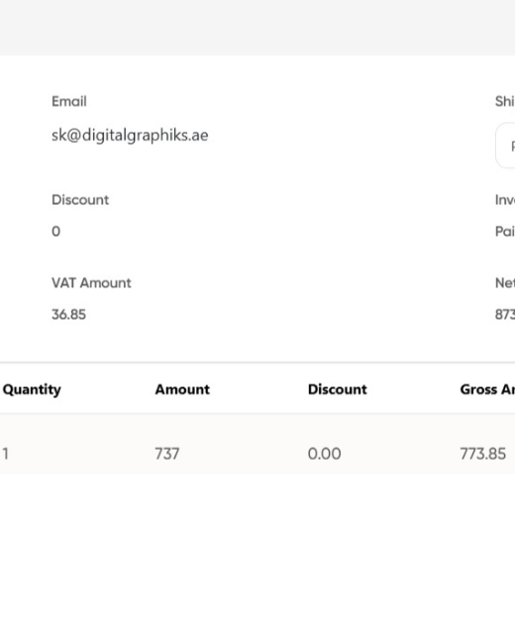
Task: Click the gross amount cell 773.85
Action: coord(482,454)
